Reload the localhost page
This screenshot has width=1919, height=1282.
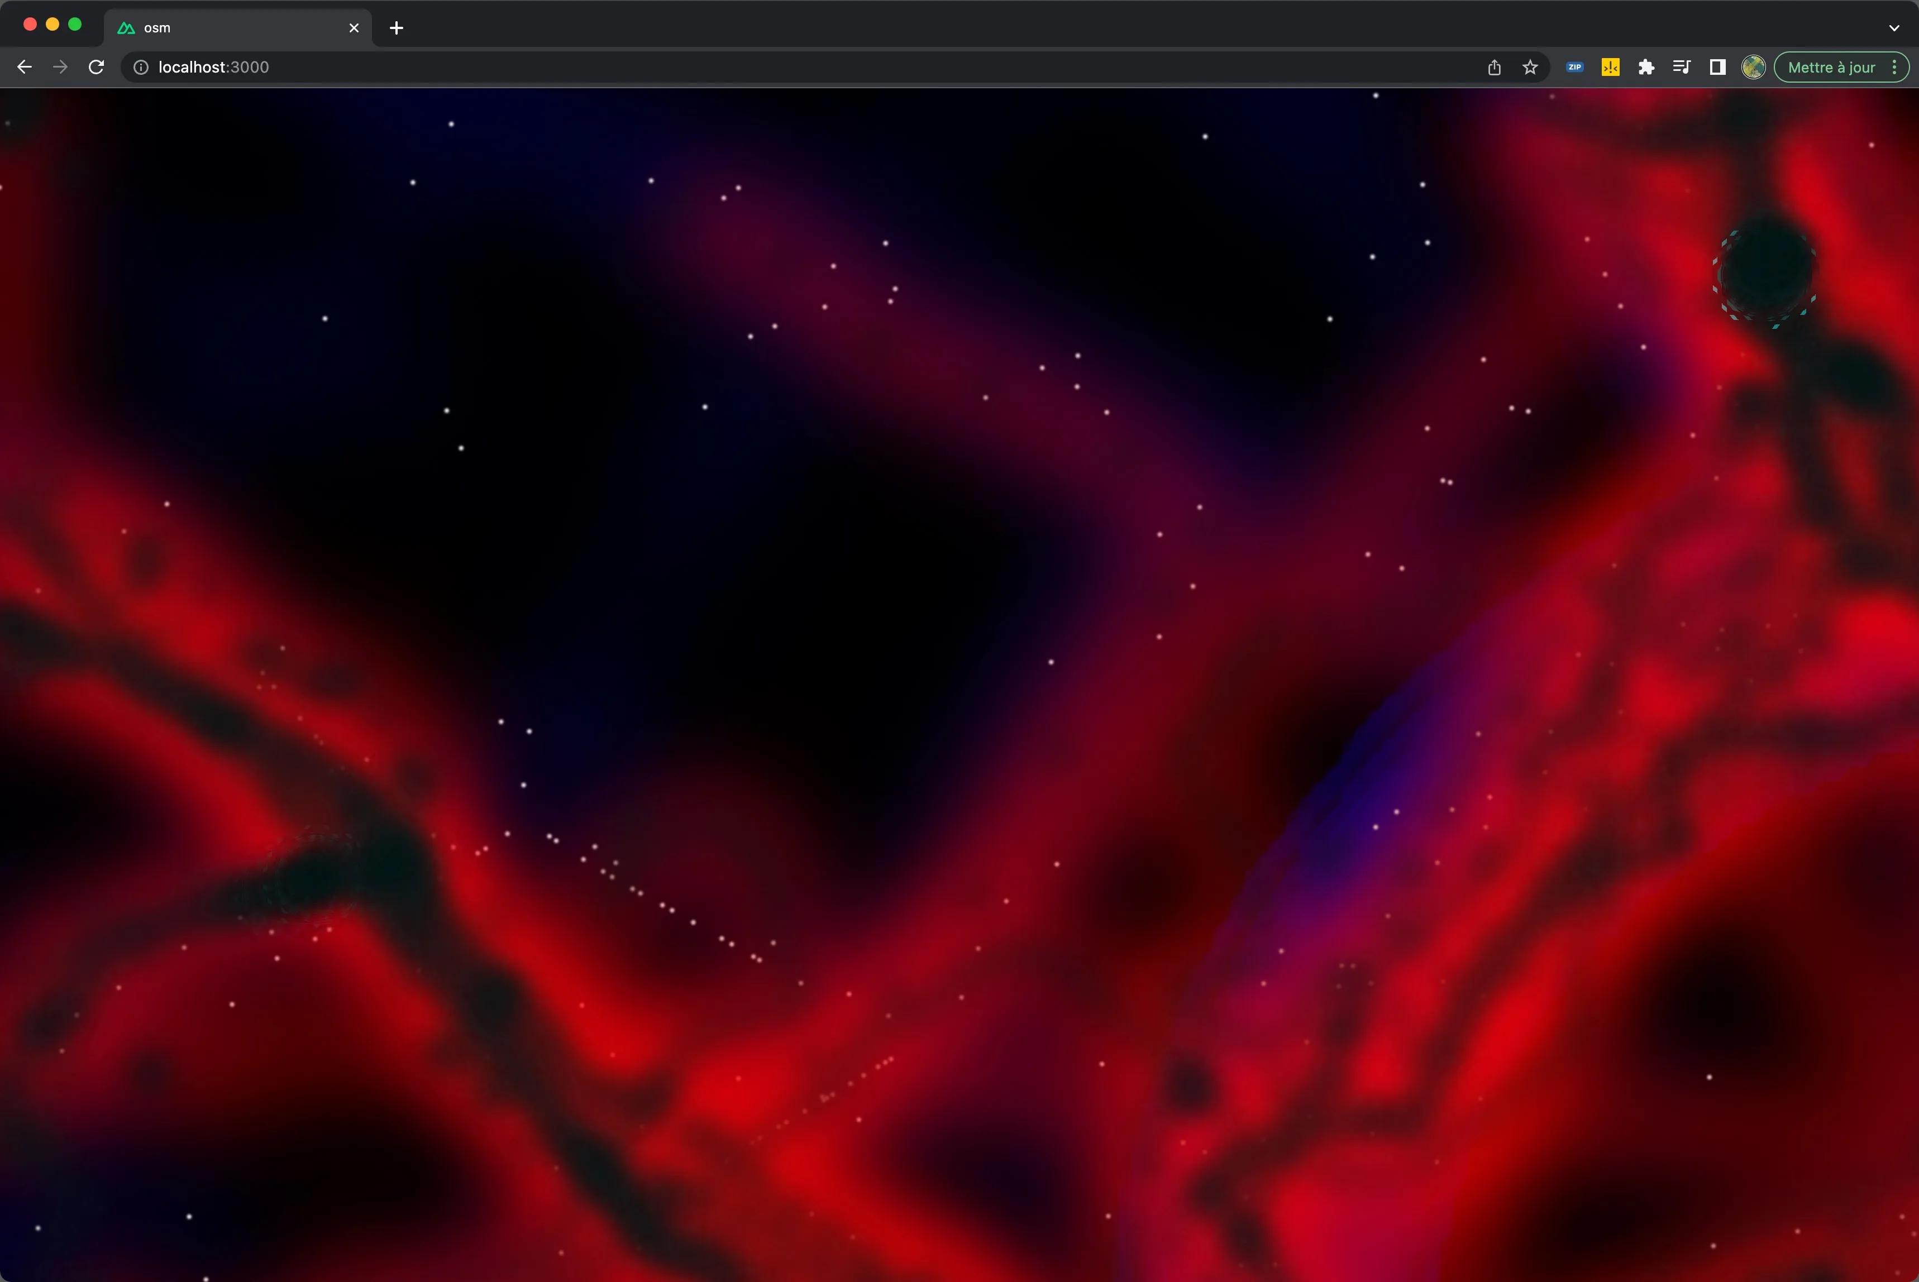point(97,67)
